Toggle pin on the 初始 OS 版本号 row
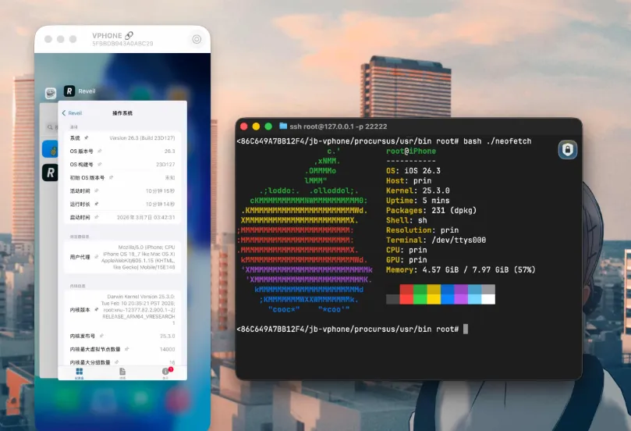The height and width of the screenshot is (431, 631). (111, 178)
